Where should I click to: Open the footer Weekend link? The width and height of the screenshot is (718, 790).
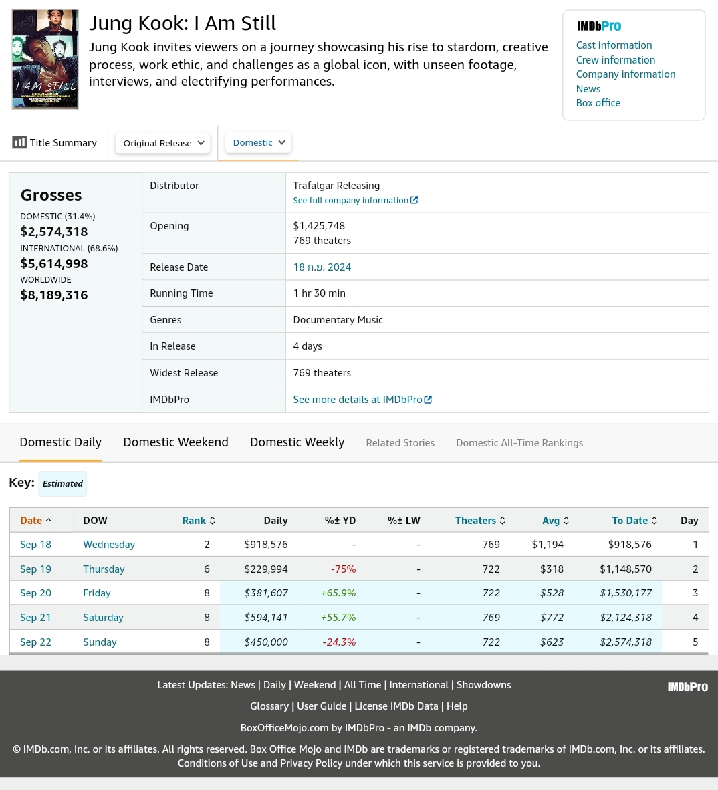315,685
